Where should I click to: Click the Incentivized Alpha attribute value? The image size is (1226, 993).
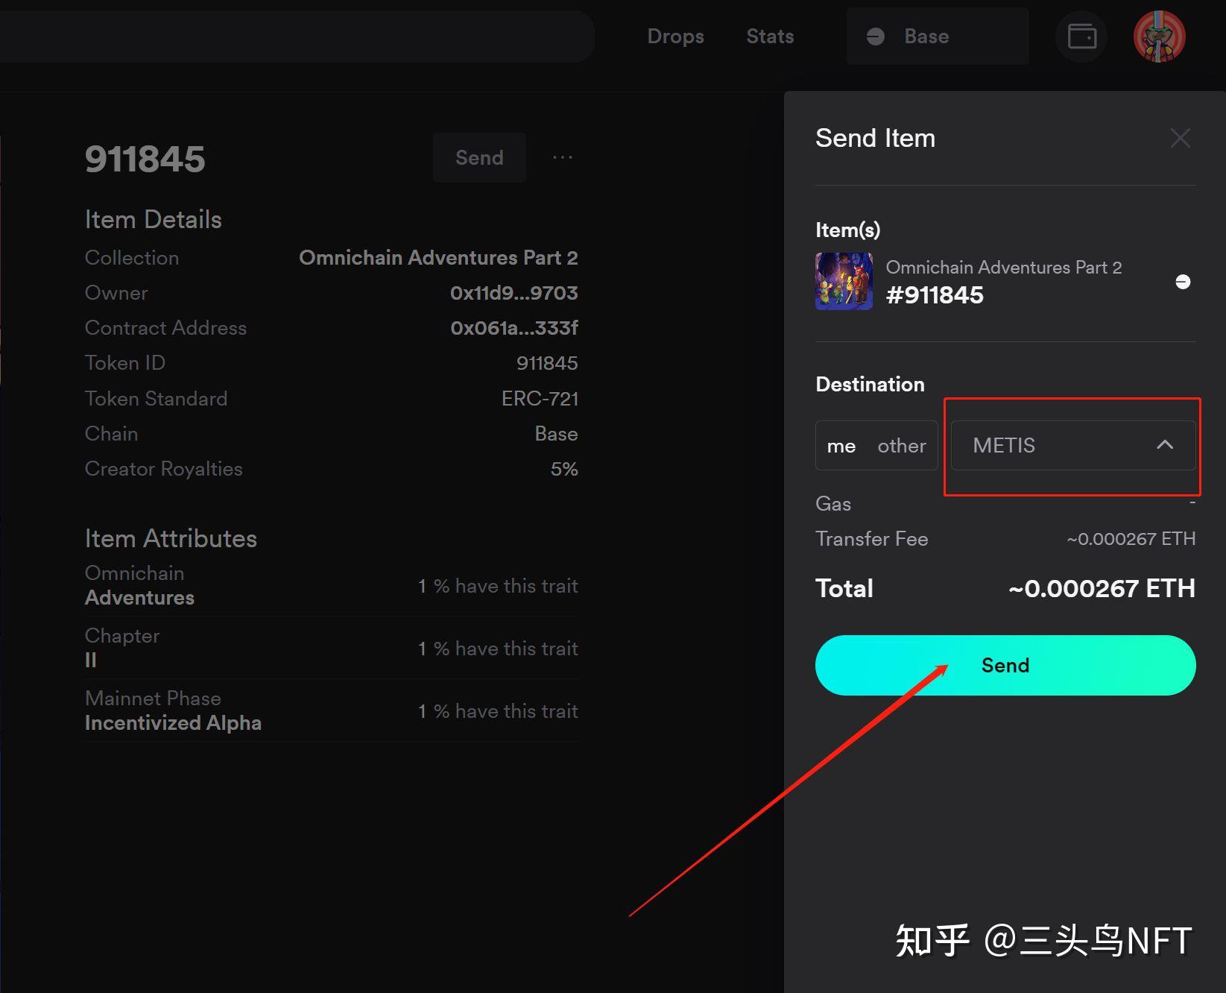[x=173, y=723]
